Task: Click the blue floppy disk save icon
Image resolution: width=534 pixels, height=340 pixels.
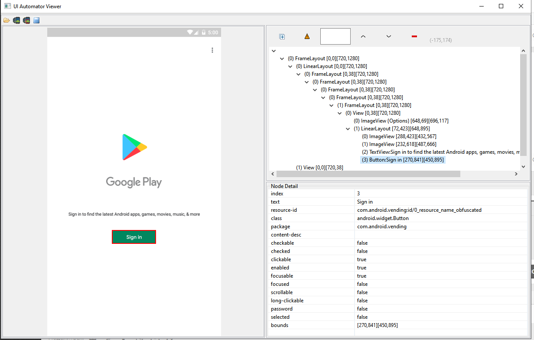Action: point(36,20)
